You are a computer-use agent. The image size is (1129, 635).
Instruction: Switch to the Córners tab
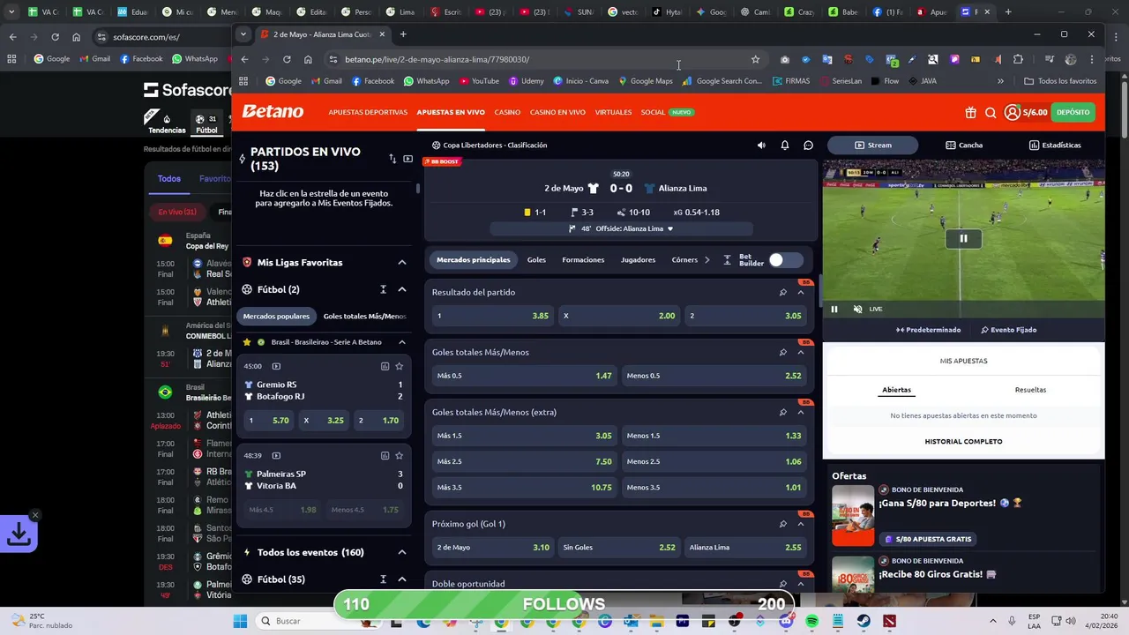pos(684,260)
